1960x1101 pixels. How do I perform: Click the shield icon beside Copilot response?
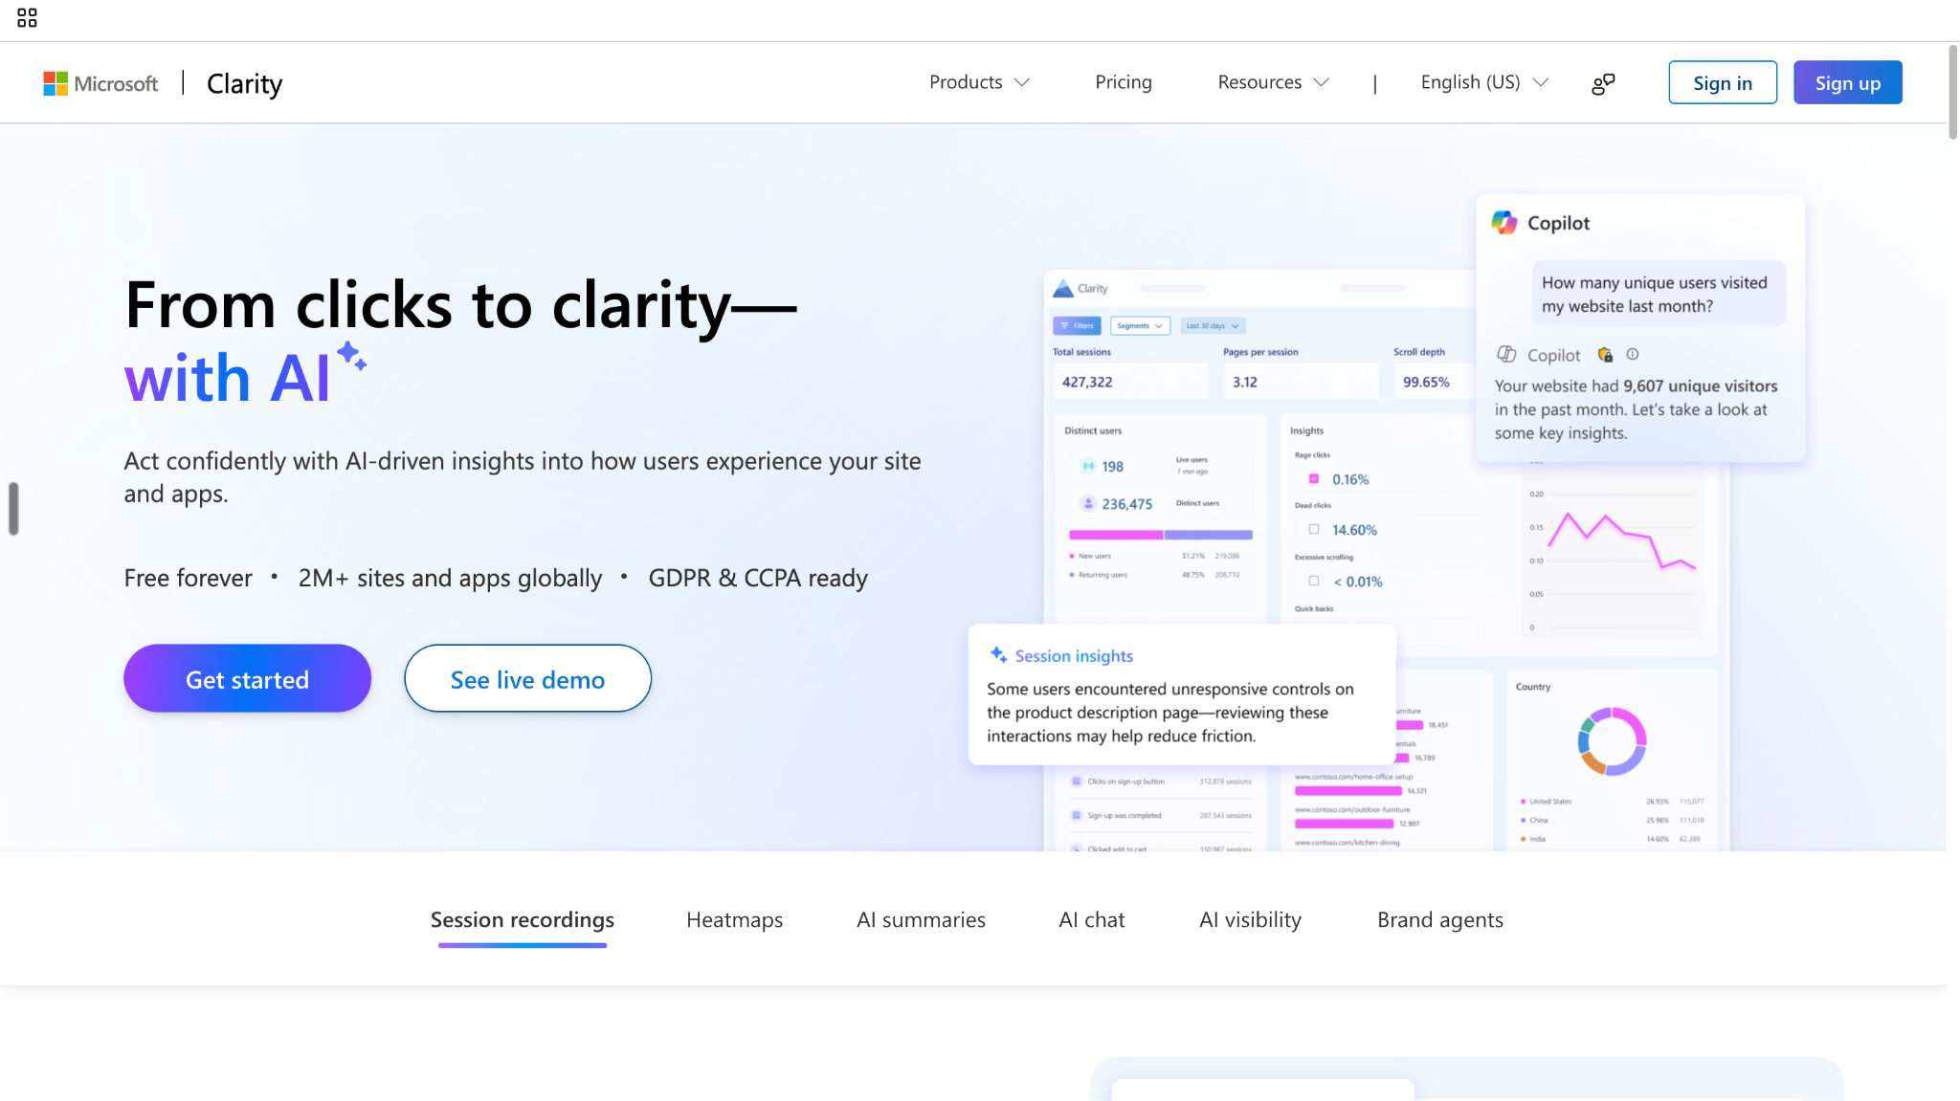1605,355
